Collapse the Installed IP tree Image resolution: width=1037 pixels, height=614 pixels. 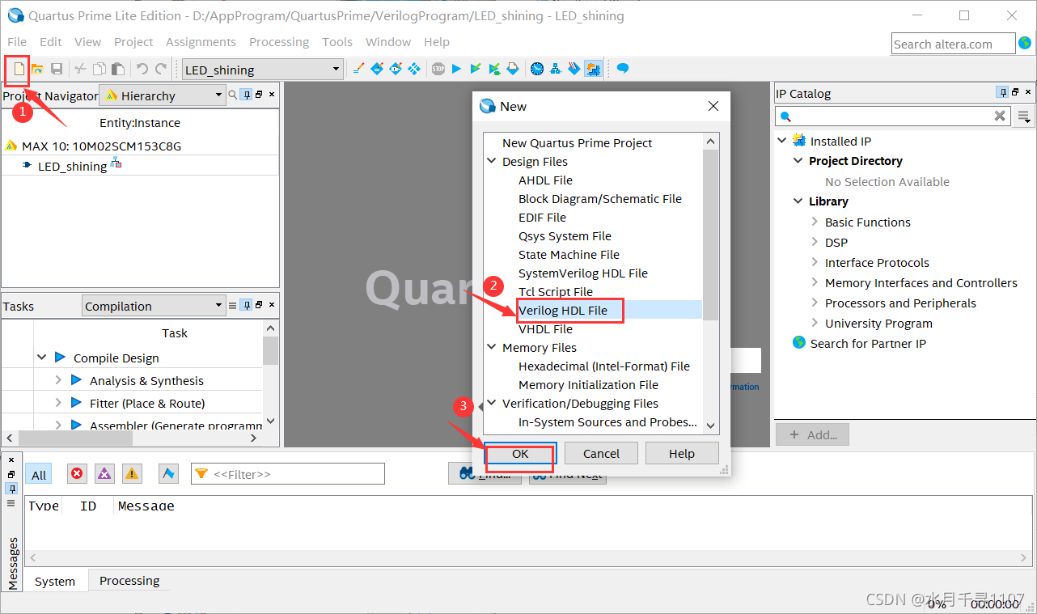click(x=782, y=141)
